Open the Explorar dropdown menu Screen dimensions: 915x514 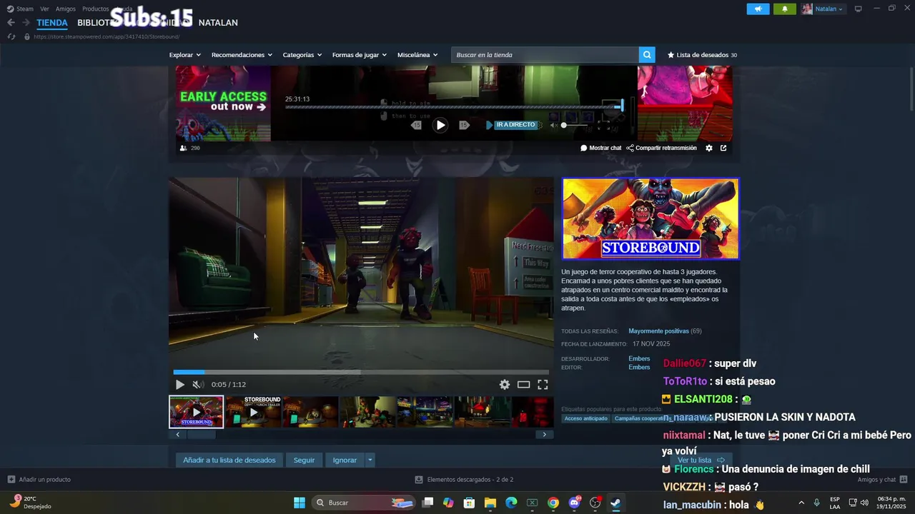184,55
